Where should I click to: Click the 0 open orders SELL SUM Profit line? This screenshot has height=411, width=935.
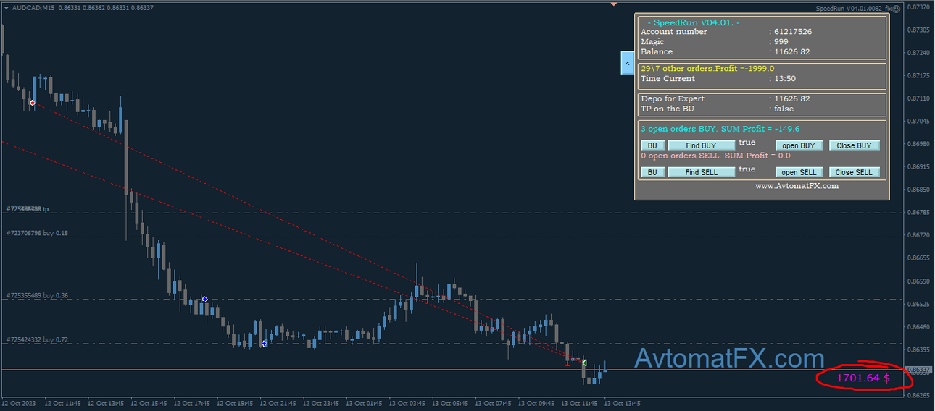715,156
